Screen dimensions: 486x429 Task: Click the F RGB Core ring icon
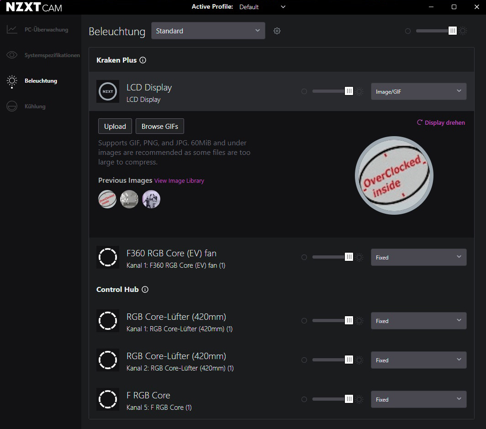click(107, 399)
